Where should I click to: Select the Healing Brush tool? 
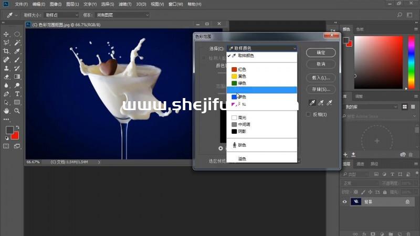coord(6,60)
